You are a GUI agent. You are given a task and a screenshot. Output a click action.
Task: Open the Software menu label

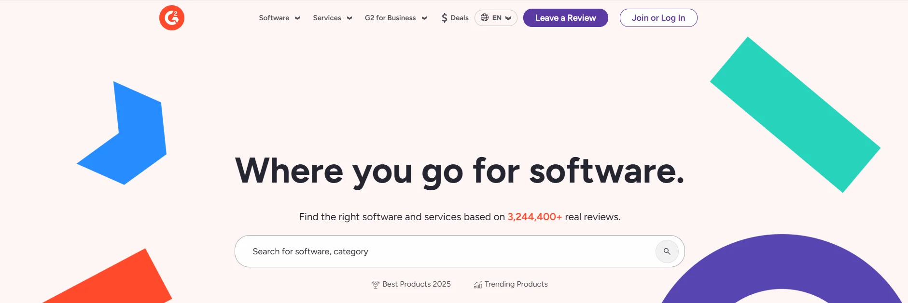click(x=274, y=18)
